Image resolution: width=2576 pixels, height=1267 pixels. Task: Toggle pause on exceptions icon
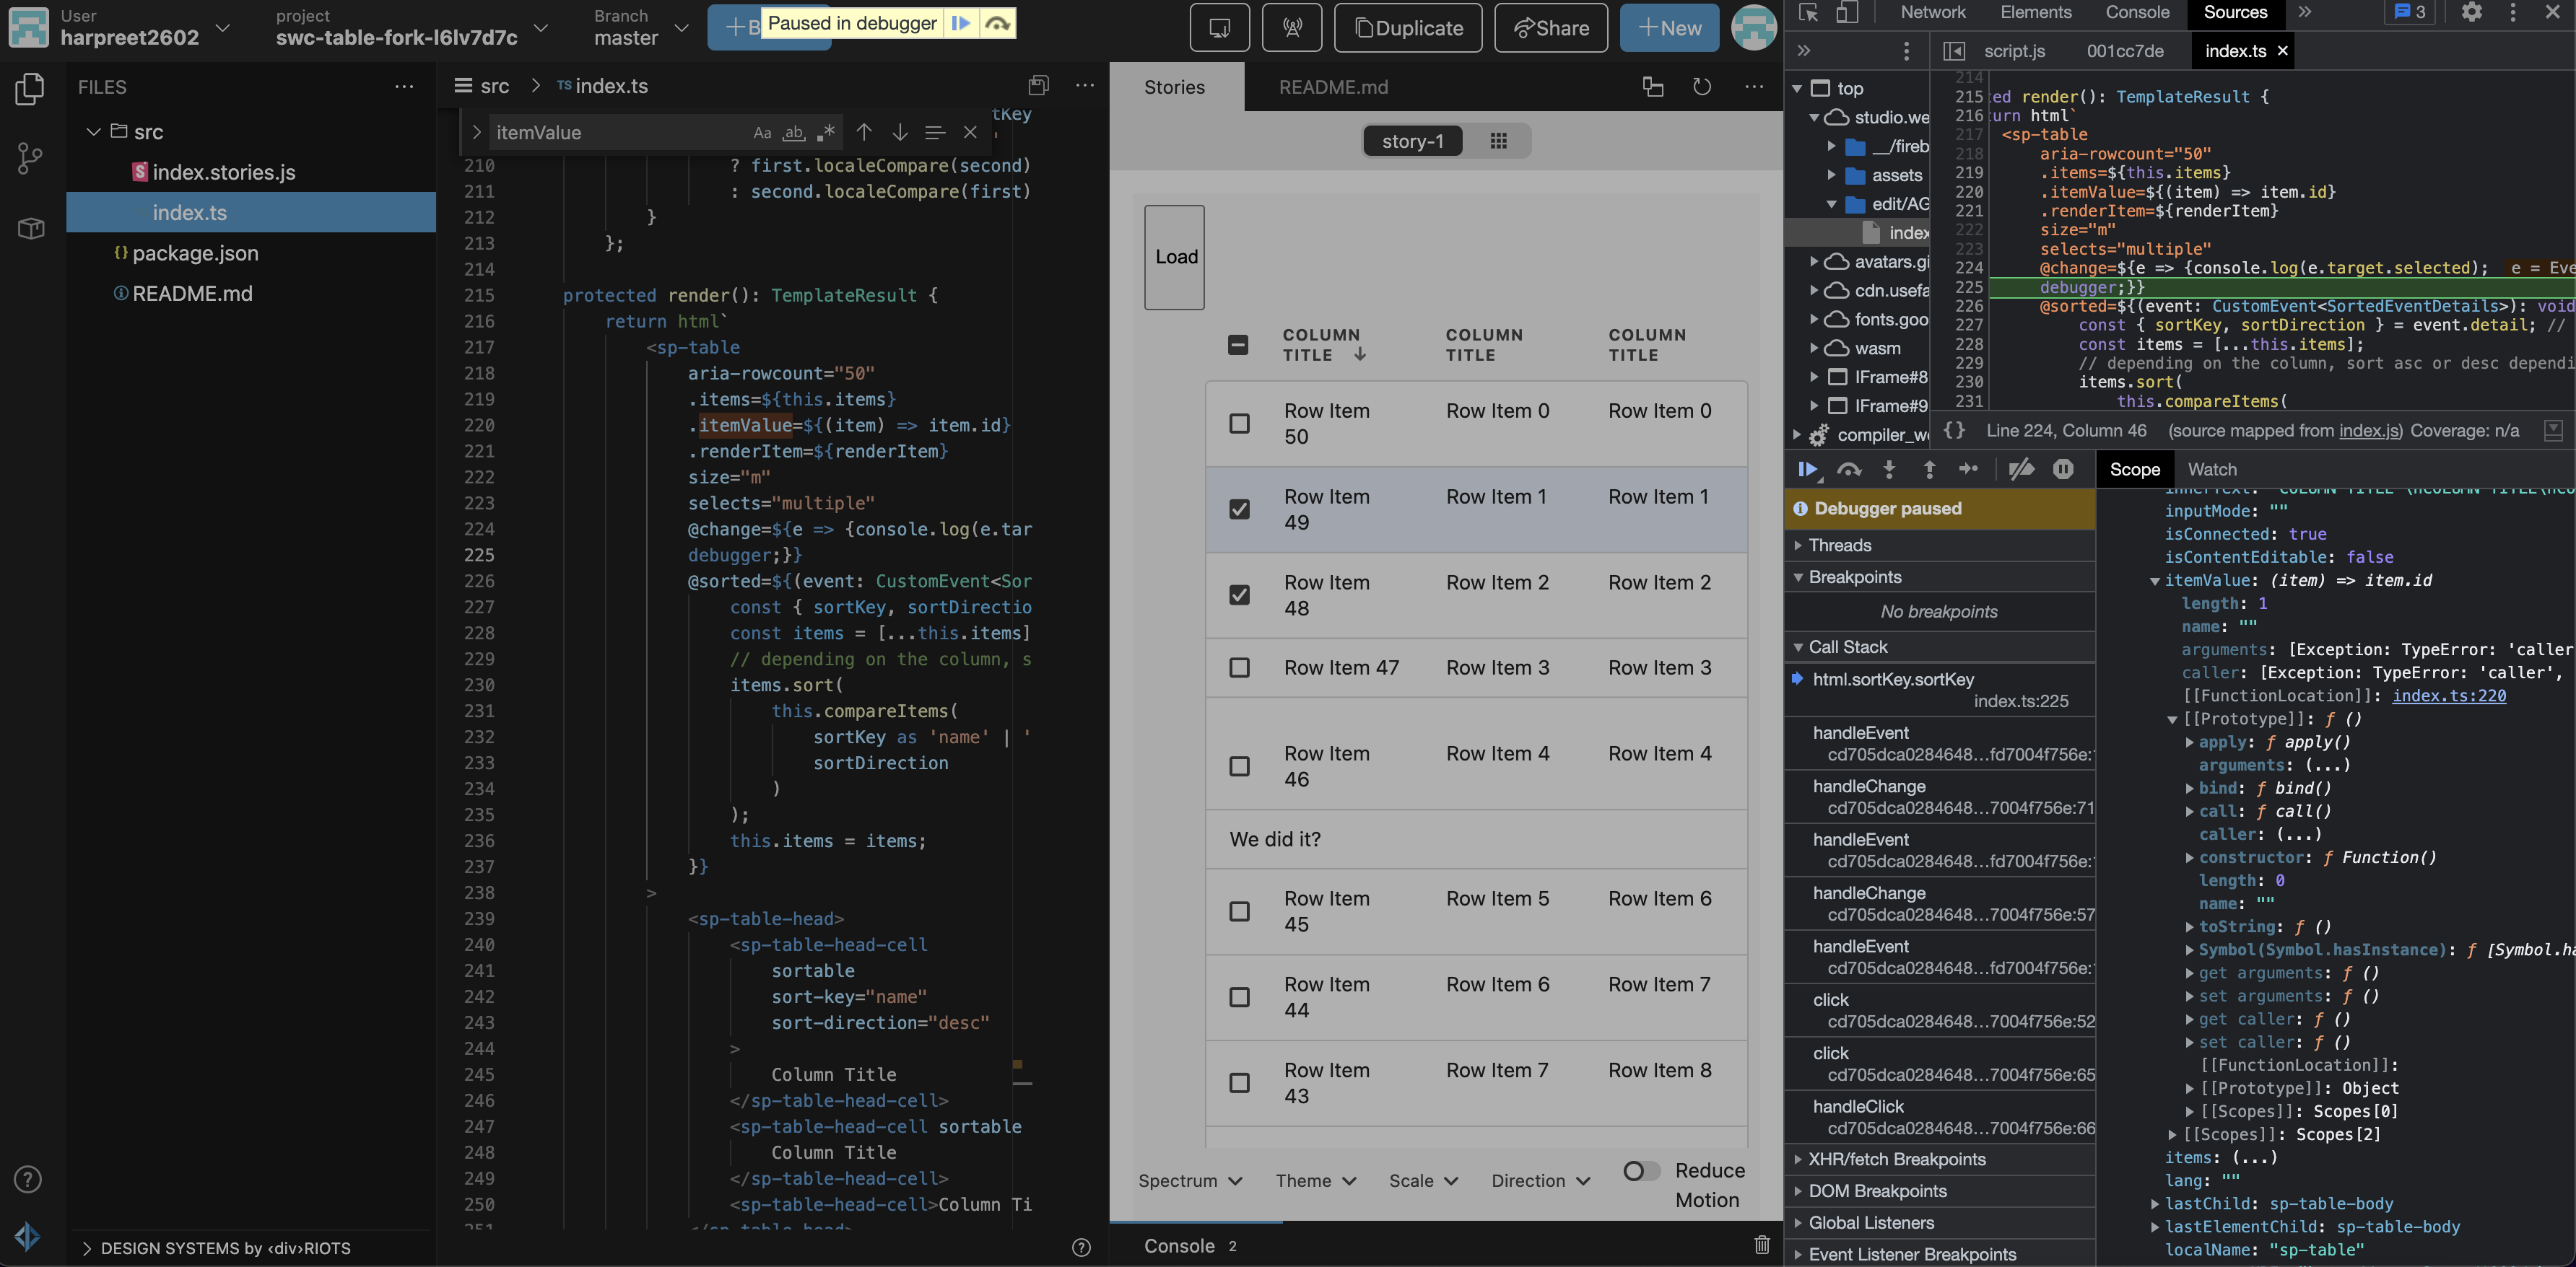click(2063, 470)
